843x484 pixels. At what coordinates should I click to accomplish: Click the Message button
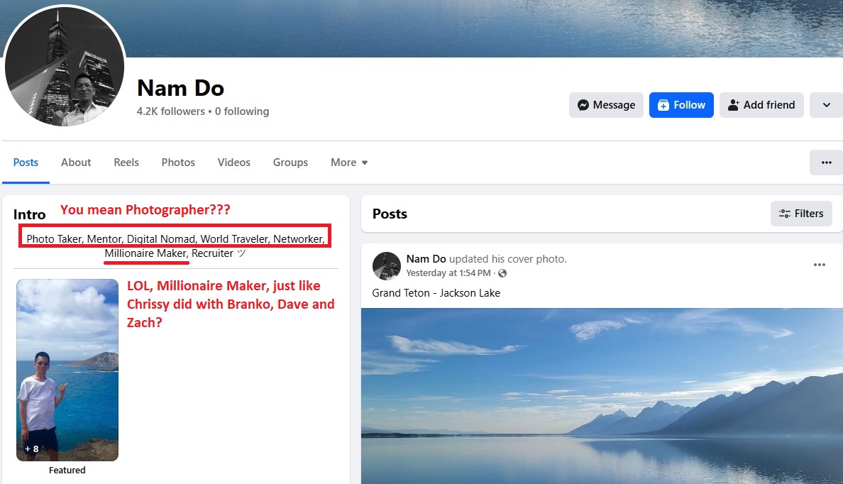606,105
